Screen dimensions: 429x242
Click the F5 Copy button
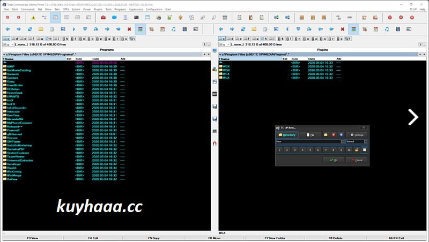[x=154, y=238]
